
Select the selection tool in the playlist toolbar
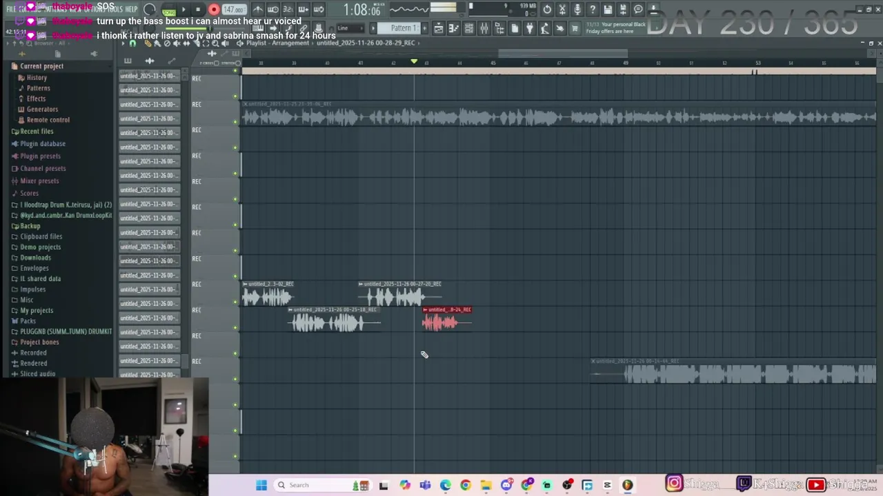(206, 43)
